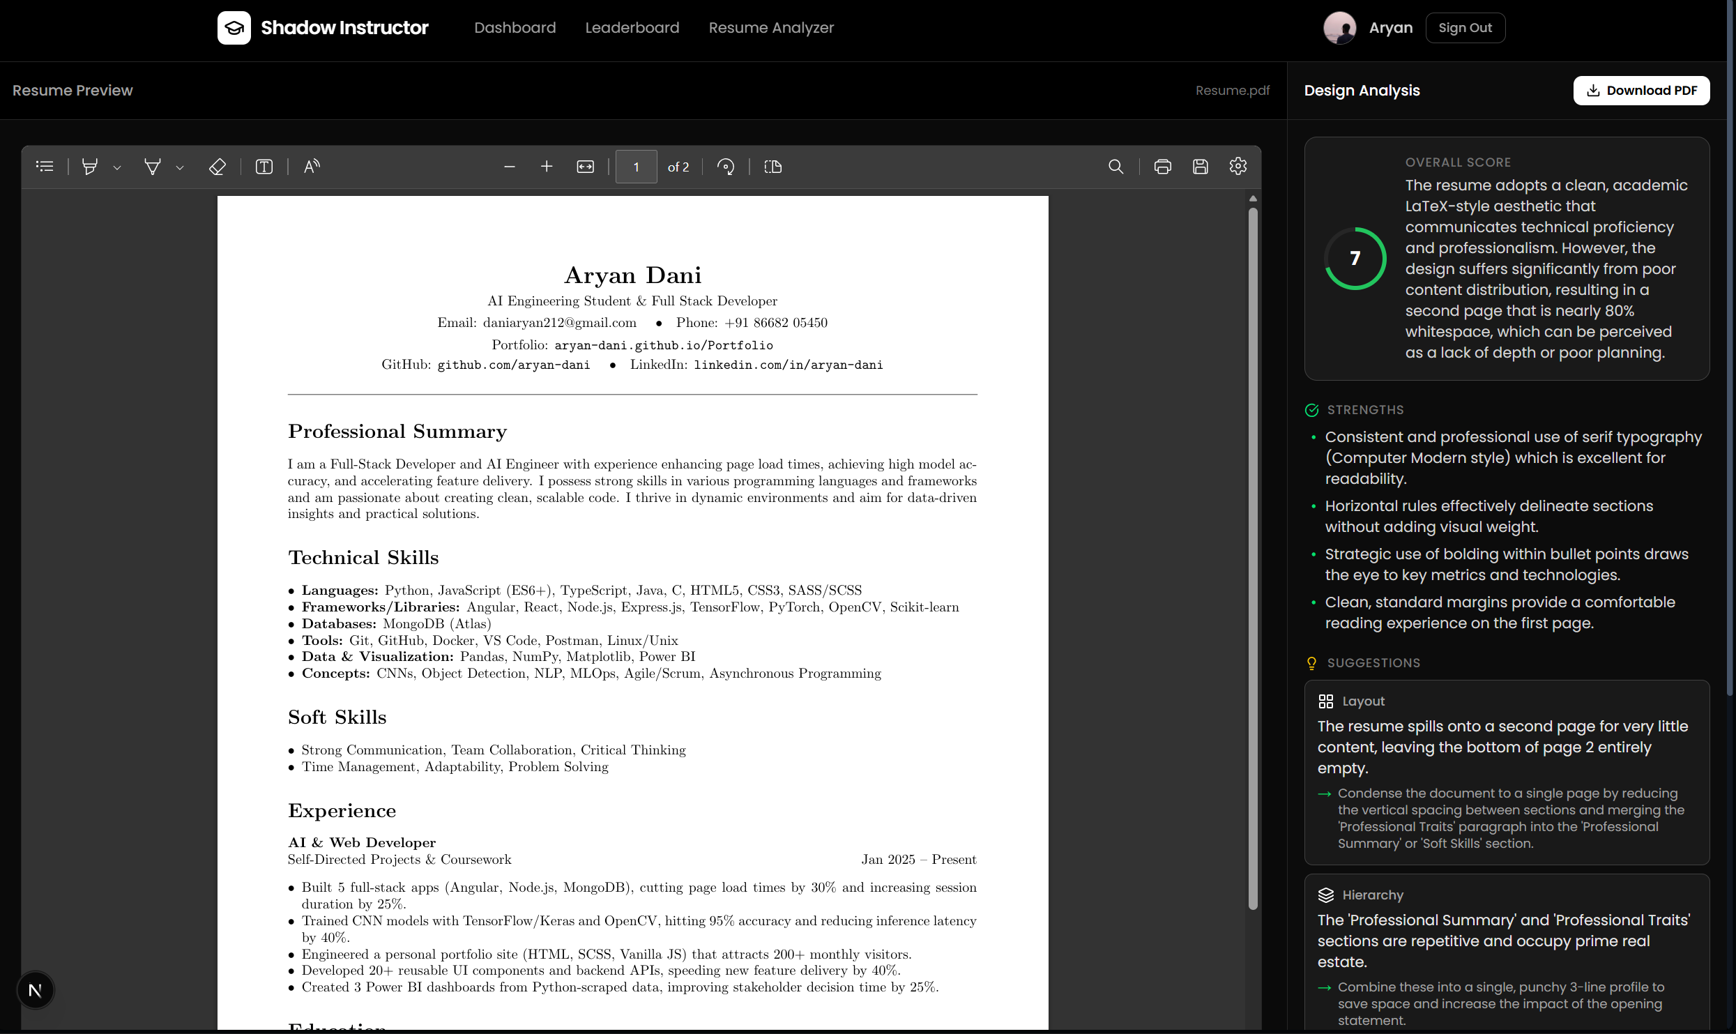Click the fit to width icon
Viewport: 1736px width, 1034px height.
click(585, 167)
